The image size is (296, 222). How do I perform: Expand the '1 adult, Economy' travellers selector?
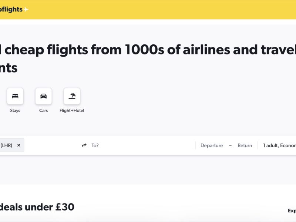click(279, 145)
